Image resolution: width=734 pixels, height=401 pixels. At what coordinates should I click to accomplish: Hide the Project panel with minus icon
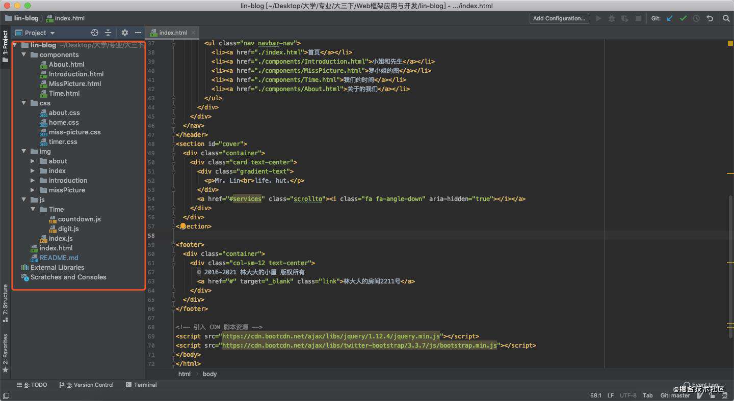[x=138, y=33]
